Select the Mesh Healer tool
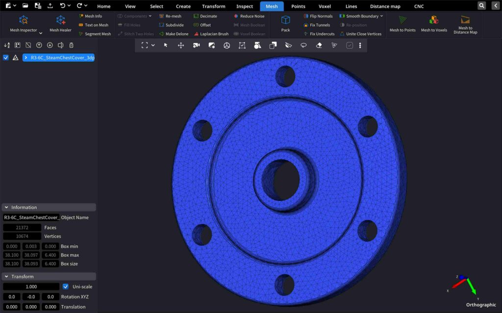The image size is (502, 313). pos(60,23)
